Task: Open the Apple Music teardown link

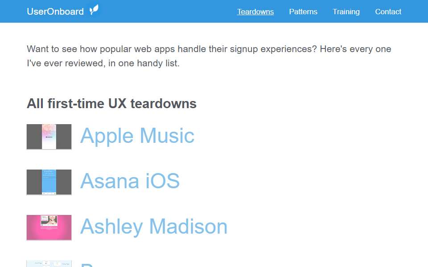Action: click(137, 136)
